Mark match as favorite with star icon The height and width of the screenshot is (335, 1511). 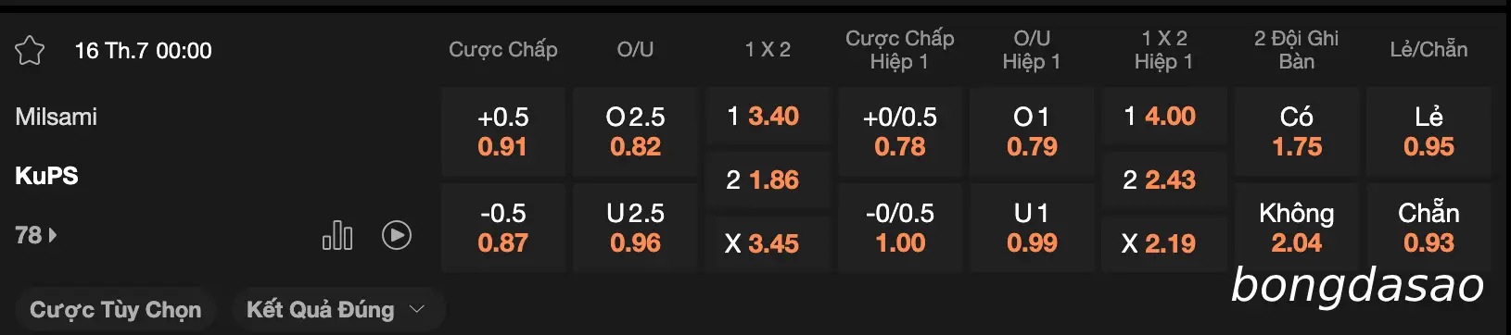tap(30, 50)
